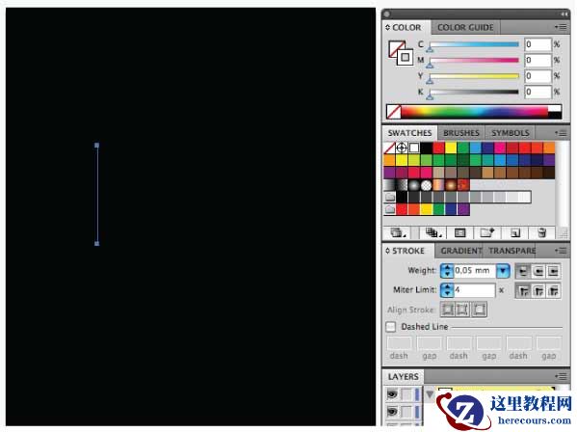Select the Round Join option
The image size is (577, 432).
click(538, 291)
